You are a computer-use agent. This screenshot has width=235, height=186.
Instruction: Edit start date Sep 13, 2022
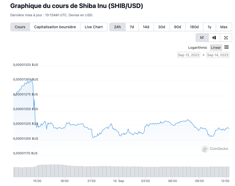point(189,55)
